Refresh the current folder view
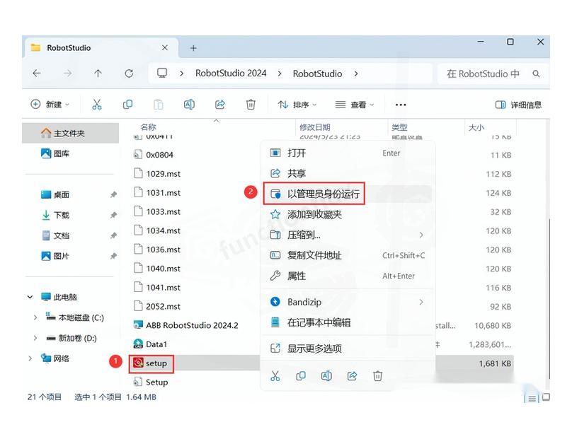Viewport: 572px width, 439px height. pyautogui.click(x=129, y=74)
